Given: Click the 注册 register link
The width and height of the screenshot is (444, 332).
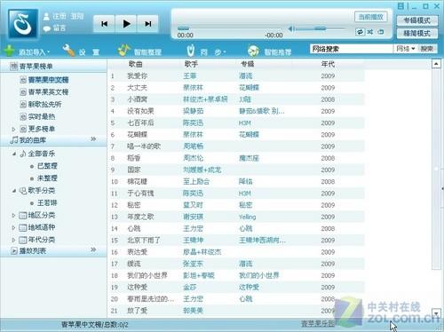Looking at the screenshot, I should point(59,17).
